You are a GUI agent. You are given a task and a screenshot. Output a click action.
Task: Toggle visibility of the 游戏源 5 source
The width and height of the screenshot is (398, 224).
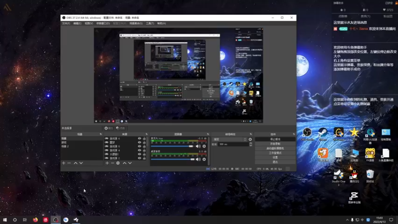pyautogui.click(x=139, y=146)
